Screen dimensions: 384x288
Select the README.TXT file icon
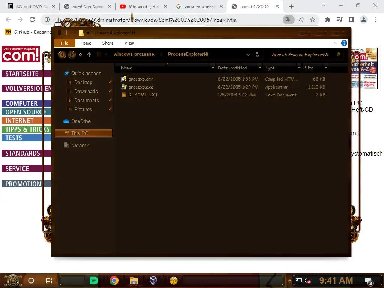point(124,94)
